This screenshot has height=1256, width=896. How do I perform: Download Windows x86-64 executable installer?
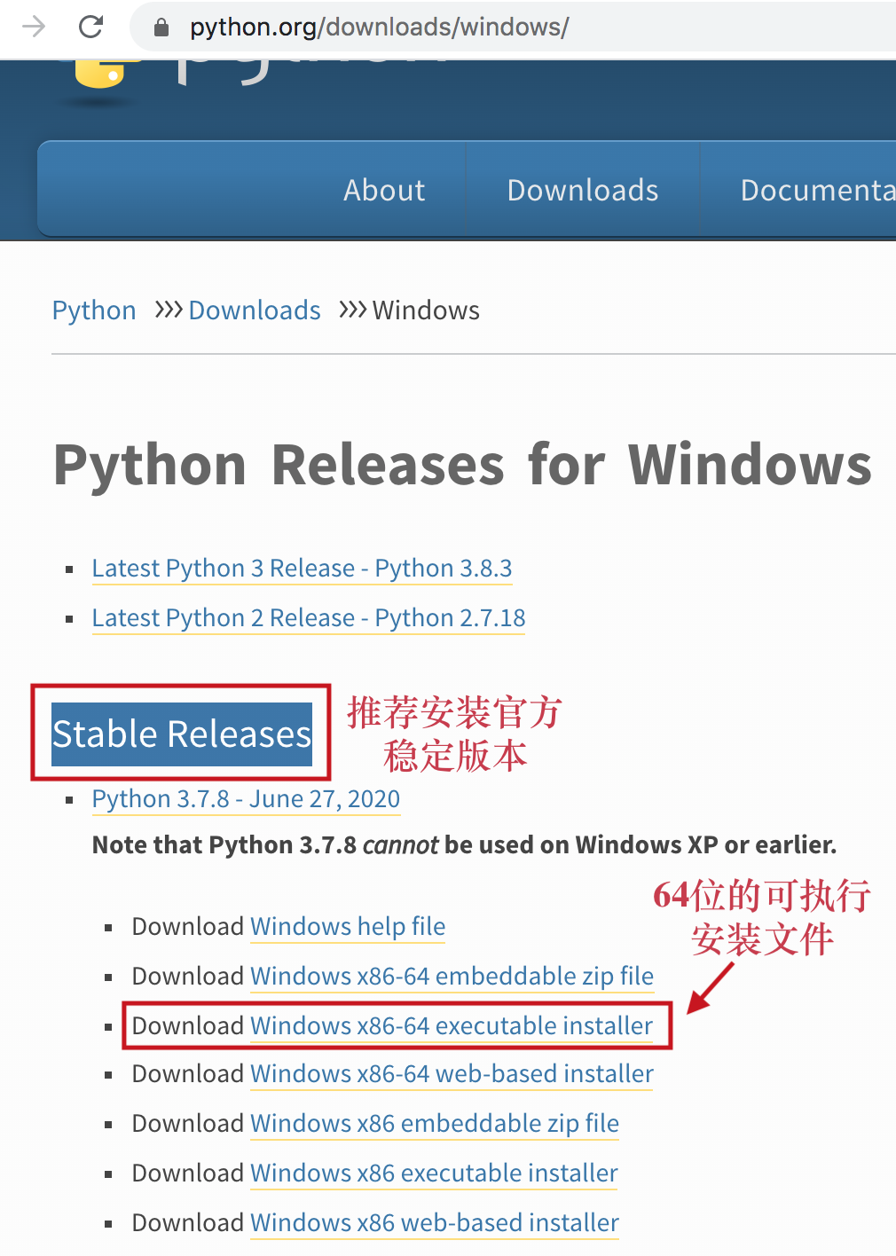(450, 1025)
